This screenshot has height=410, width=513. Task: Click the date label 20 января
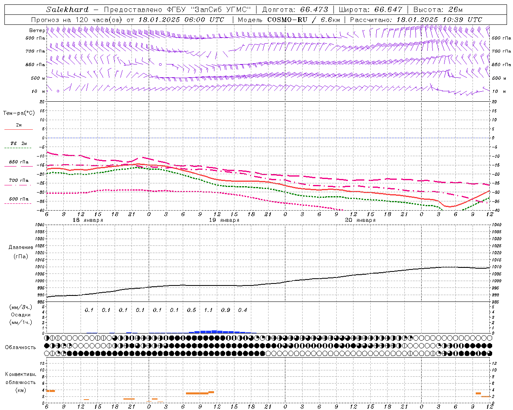(360, 220)
